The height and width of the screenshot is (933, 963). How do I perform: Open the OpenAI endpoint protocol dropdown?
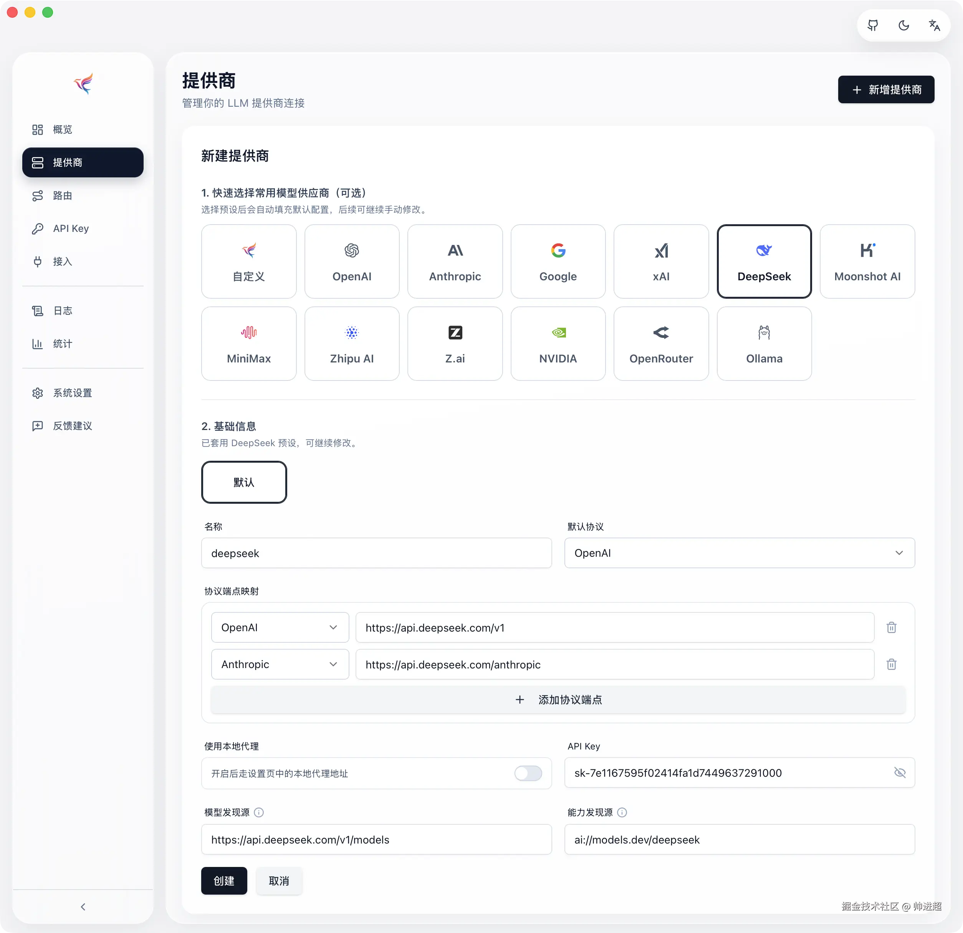pos(280,627)
